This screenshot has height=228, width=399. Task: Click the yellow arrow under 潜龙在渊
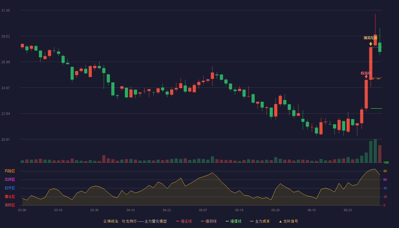click(x=371, y=44)
